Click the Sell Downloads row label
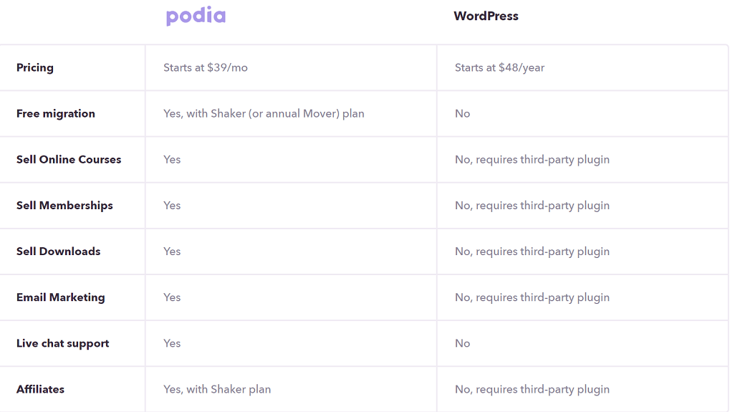730x412 pixels. [59, 251]
